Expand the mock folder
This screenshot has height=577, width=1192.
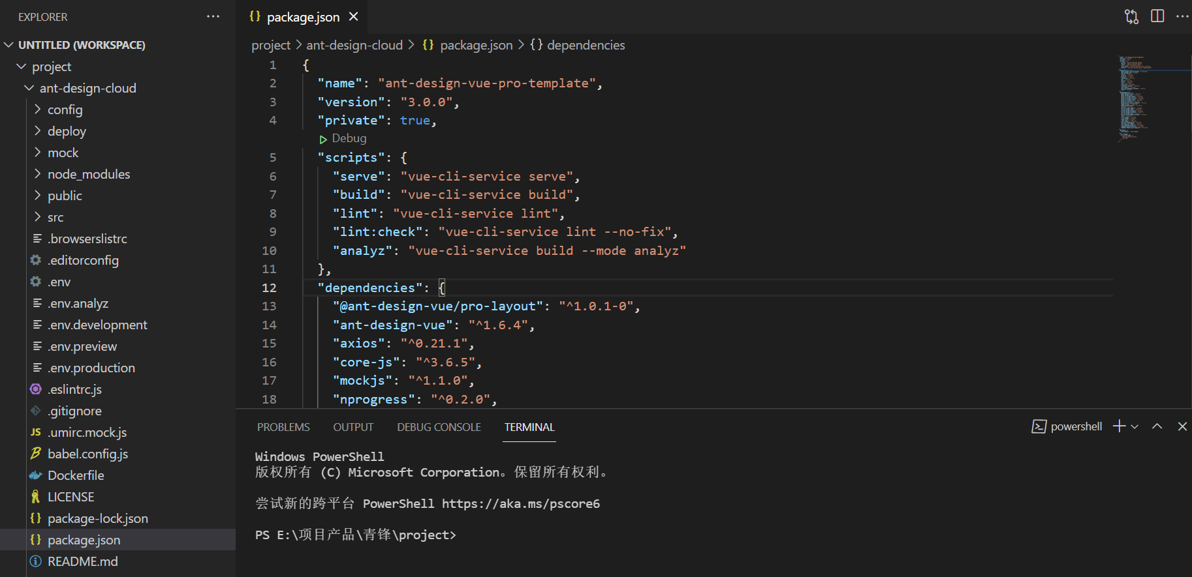[x=37, y=153]
